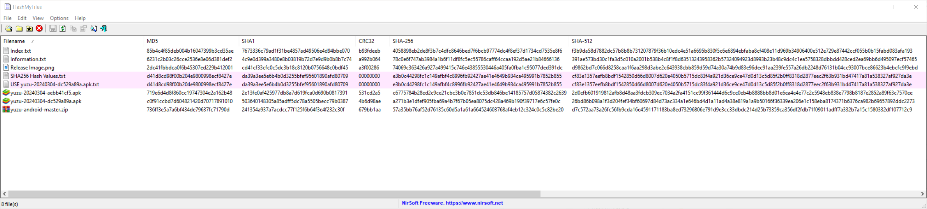Click MD5 value 6231c2b03c26cce2536e8e06d381def2

[x=189, y=59]
